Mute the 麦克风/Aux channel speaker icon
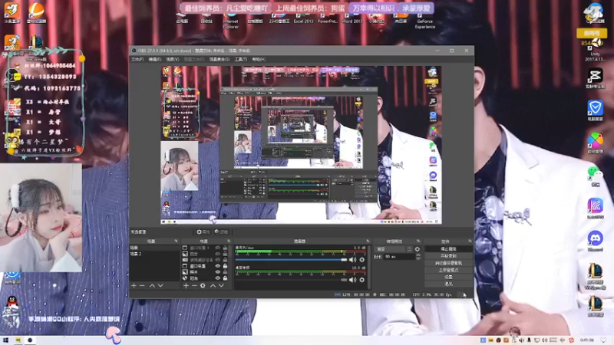Image resolution: width=614 pixels, height=345 pixels. click(x=352, y=260)
